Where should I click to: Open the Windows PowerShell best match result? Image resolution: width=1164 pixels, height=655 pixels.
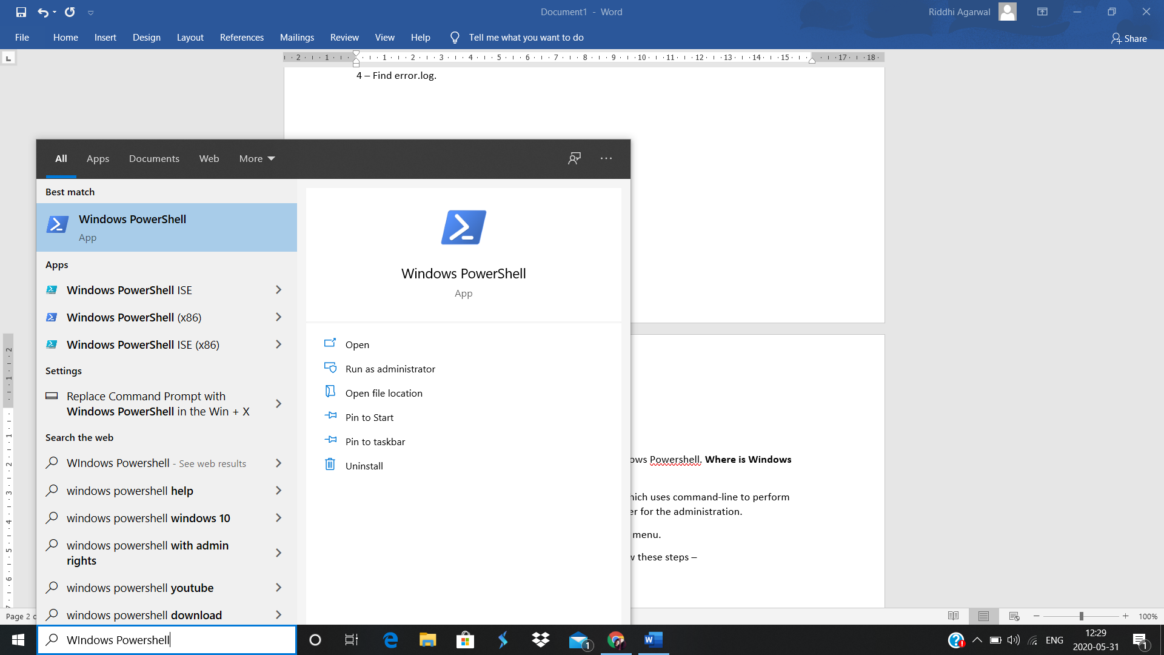coord(167,227)
